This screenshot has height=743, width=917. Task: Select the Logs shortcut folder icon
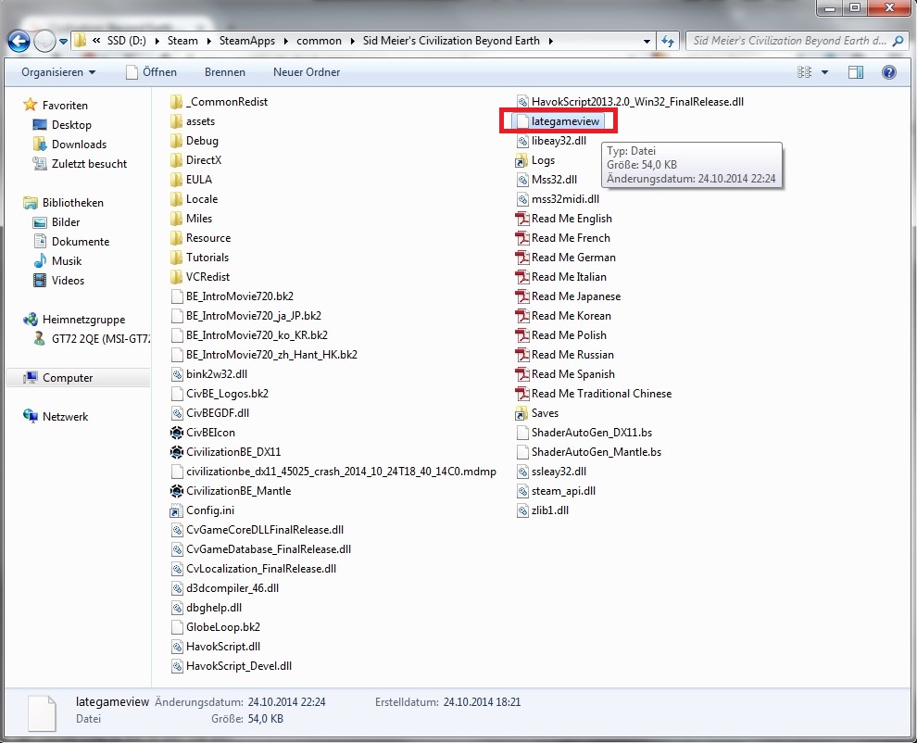click(x=521, y=160)
